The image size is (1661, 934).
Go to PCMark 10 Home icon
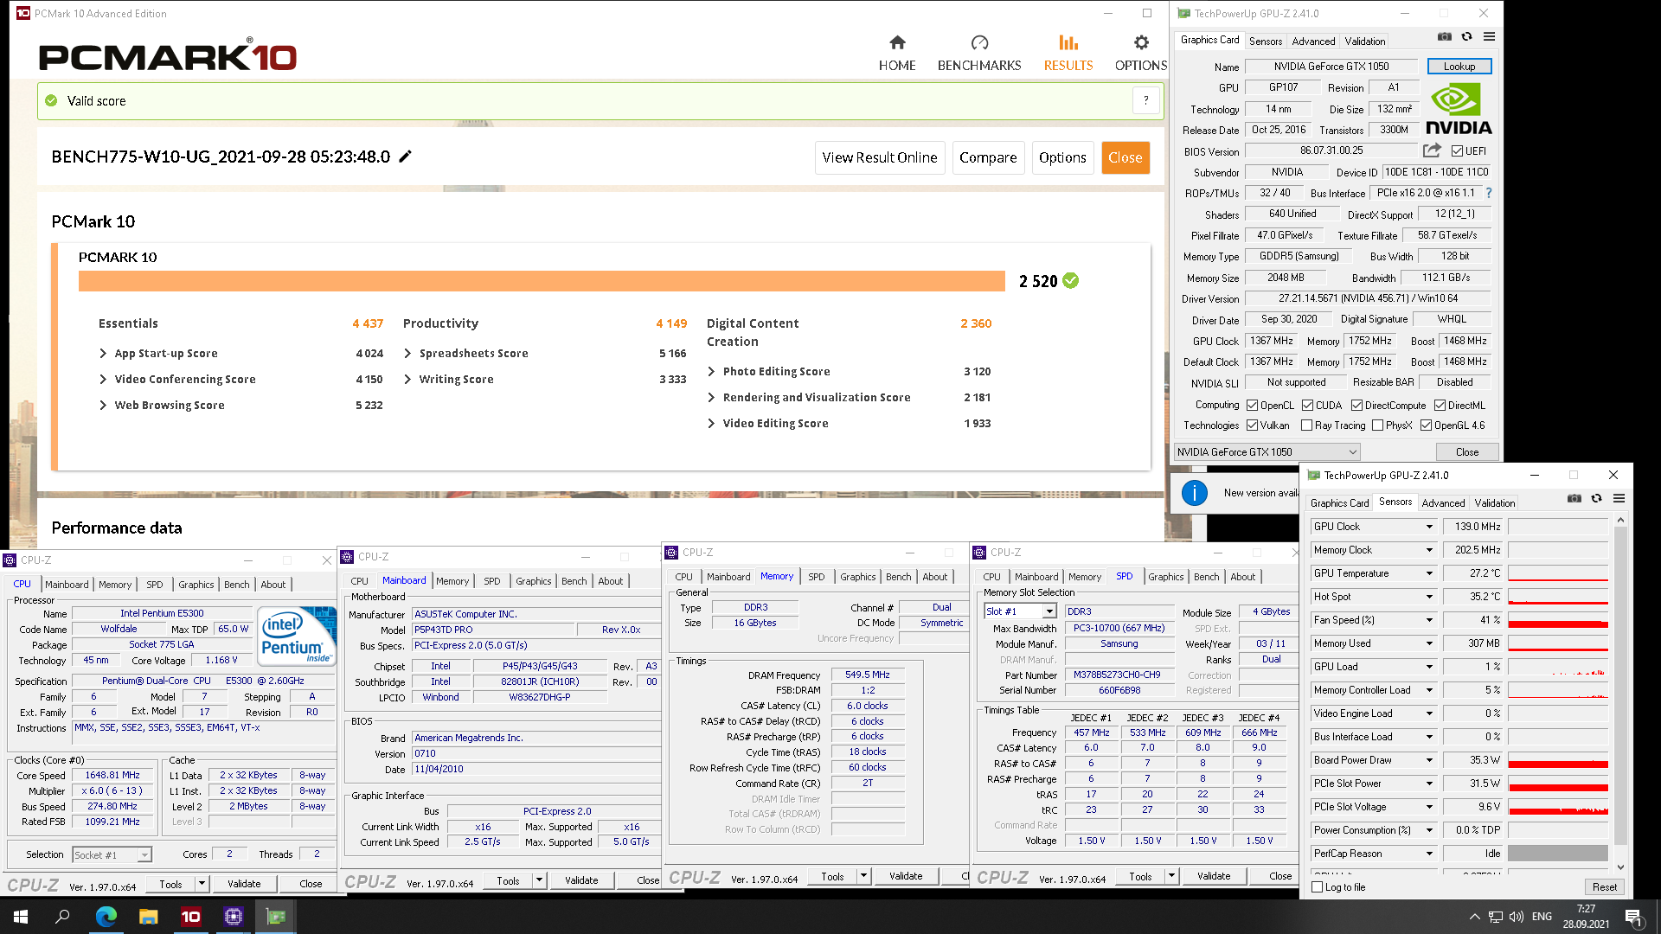coord(897,42)
